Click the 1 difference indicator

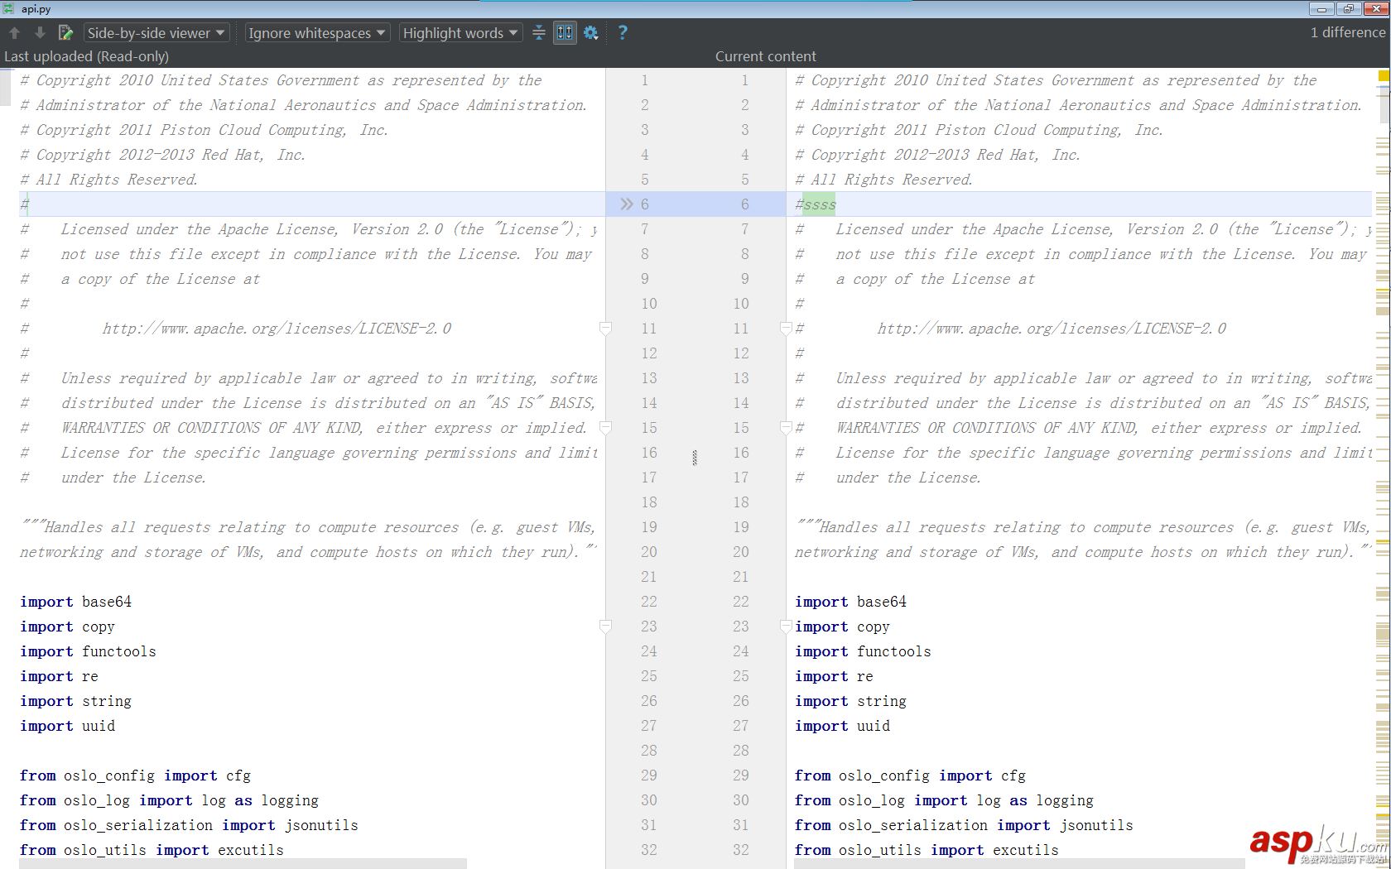pos(1347,32)
